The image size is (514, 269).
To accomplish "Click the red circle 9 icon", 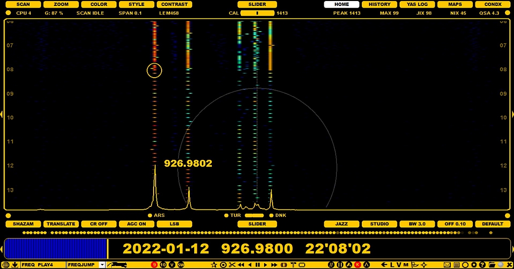I will coord(154,264).
